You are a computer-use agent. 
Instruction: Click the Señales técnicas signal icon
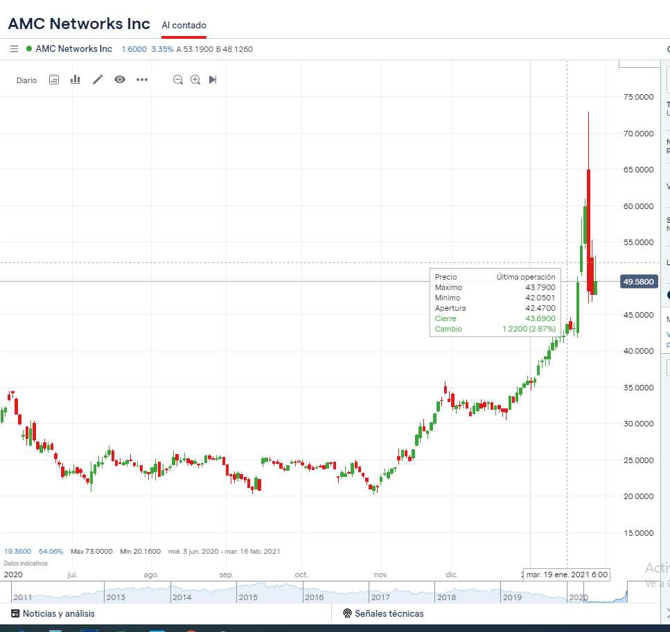pos(347,613)
